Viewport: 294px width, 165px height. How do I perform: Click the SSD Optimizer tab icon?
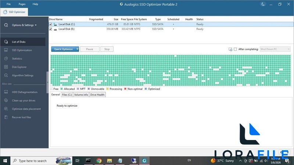[x=5, y=12]
